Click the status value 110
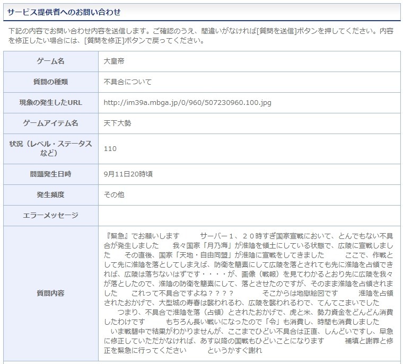Screen dimensions: 403x364 [x=110, y=148]
